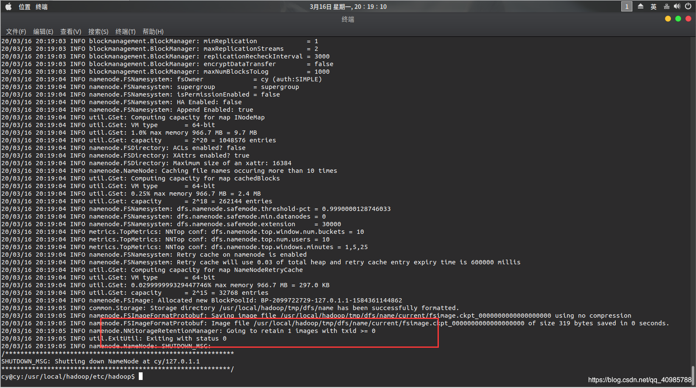
Task: Click the '1.0% max memory 966.7 MB = 9.7 MB' line
Action: (194, 133)
